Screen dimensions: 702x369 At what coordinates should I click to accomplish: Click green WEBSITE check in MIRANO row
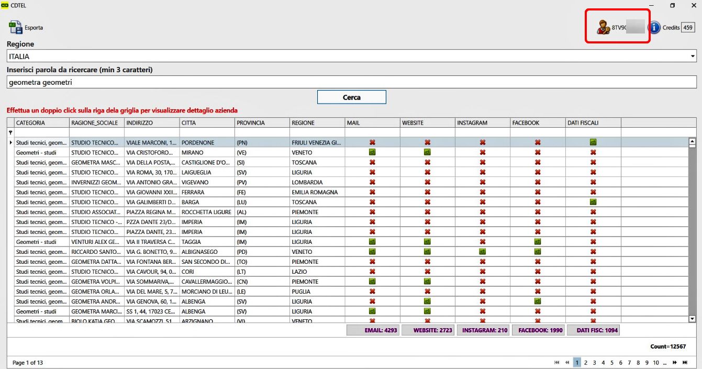[427, 152]
